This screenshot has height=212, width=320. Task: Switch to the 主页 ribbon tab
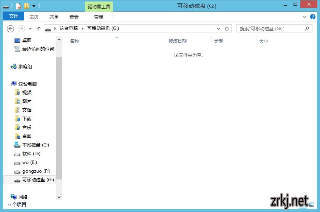coord(34,17)
